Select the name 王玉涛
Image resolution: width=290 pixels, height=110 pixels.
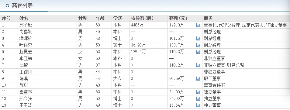(26, 105)
